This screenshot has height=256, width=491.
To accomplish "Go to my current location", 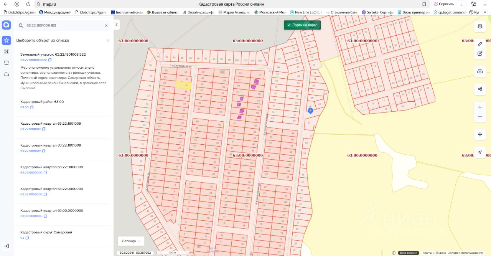I will pos(480,152).
